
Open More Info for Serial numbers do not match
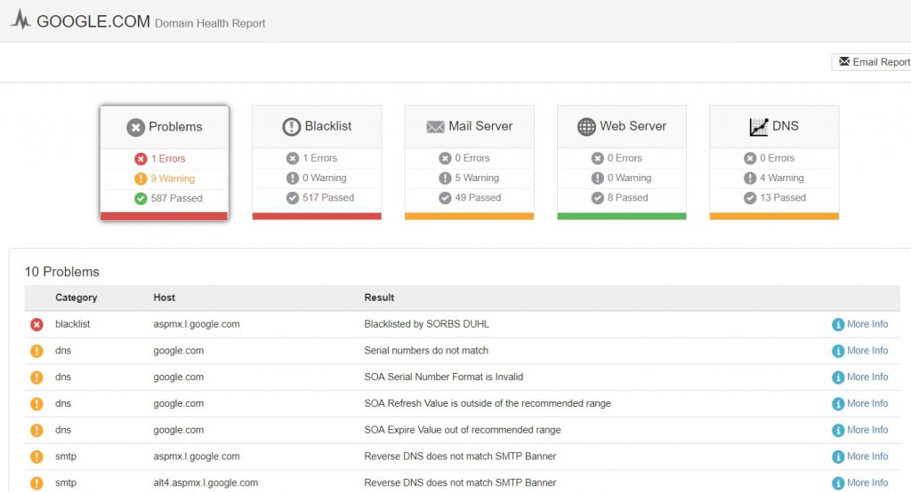click(x=860, y=351)
